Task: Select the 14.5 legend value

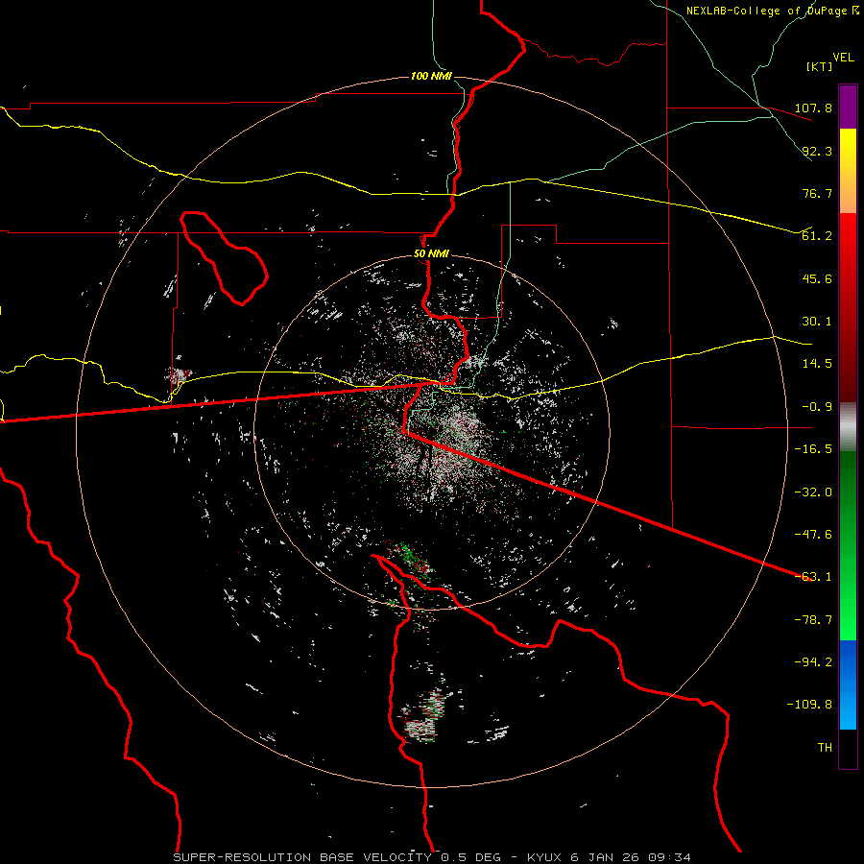Action: pyautogui.click(x=817, y=364)
